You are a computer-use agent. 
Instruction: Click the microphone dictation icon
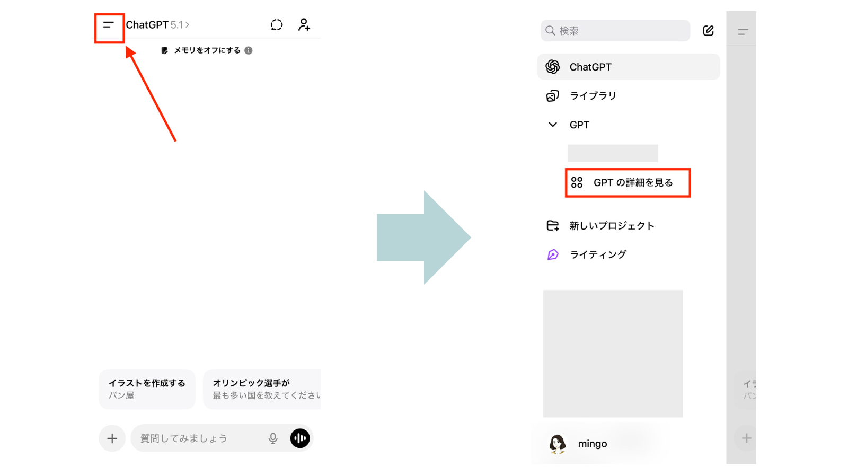pyautogui.click(x=273, y=438)
